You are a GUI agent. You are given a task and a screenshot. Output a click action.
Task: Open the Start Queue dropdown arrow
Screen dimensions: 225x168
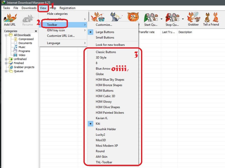(161, 19)
